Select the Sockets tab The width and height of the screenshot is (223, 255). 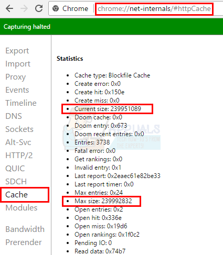19,129
